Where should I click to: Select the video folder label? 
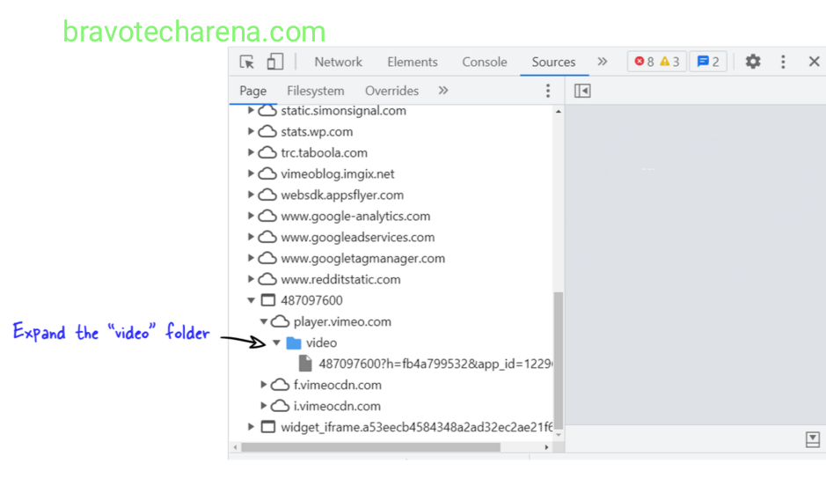(321, 342)
